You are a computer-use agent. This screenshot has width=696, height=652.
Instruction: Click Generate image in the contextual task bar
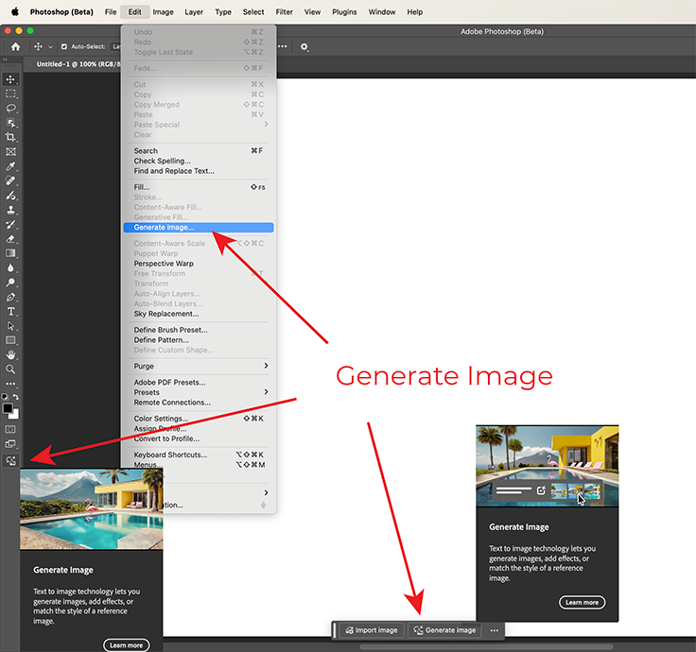pos(444,630)
